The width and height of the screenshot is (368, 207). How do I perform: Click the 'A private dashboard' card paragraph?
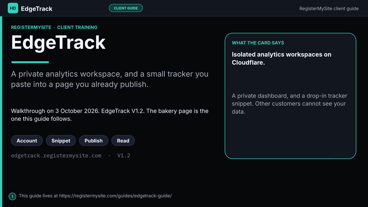point(289,104)
